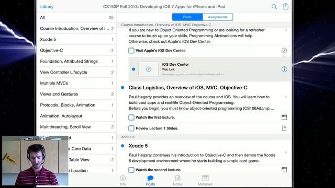335x188 pixels.
Task: Select the Core Data topic row
Action: point(92,149)
